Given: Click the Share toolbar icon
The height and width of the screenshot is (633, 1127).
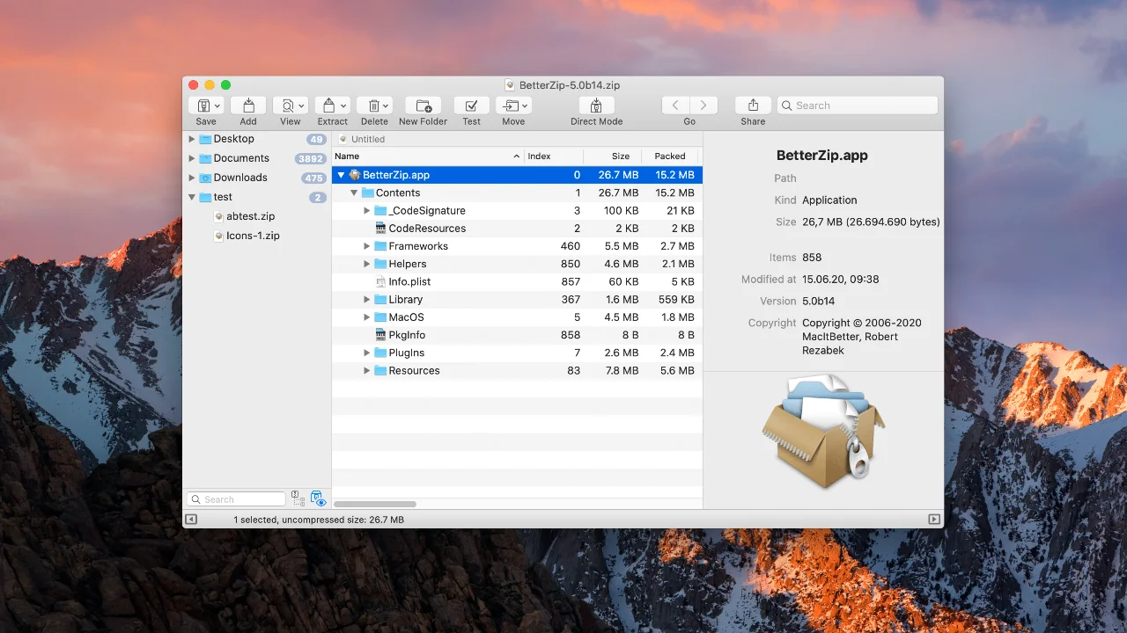Looking at the screenshot, I should click(x=753, y=105).
